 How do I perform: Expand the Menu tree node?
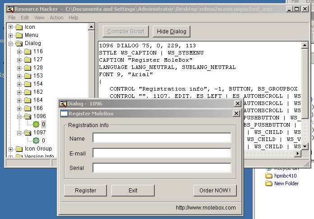(x=11, y=36)
